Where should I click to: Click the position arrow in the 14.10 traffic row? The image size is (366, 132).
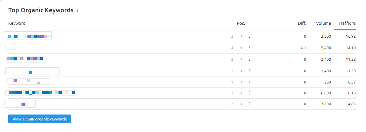[x=241, y=48]
